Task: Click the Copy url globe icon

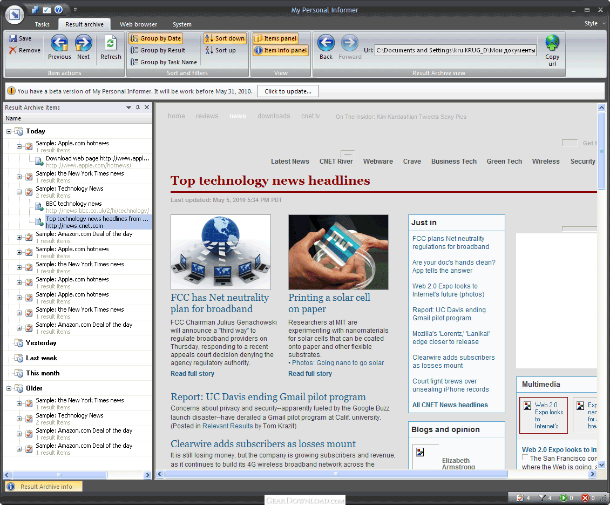Action: tap(552, 43)
